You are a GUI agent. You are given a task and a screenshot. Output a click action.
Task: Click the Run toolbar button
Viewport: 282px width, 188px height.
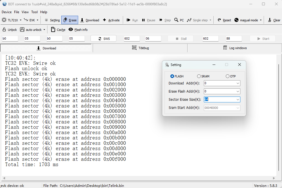pos(132,20)
